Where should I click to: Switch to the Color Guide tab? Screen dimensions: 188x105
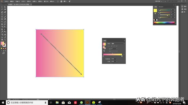pos(161,7)
